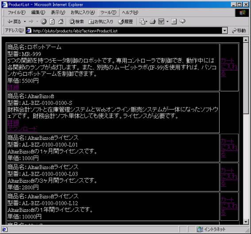Viewport: 251px width, 234px height.
Task: Expand the address bar dropdown arrow
Action: (224, 31)
